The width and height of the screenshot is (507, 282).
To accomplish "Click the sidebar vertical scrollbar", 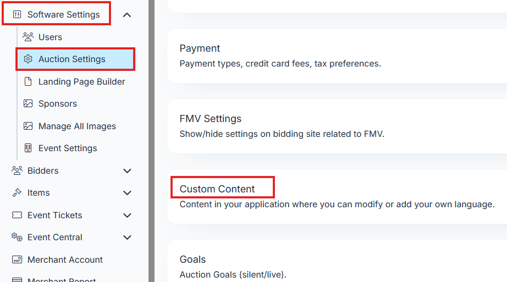I will tap(151, 141).
